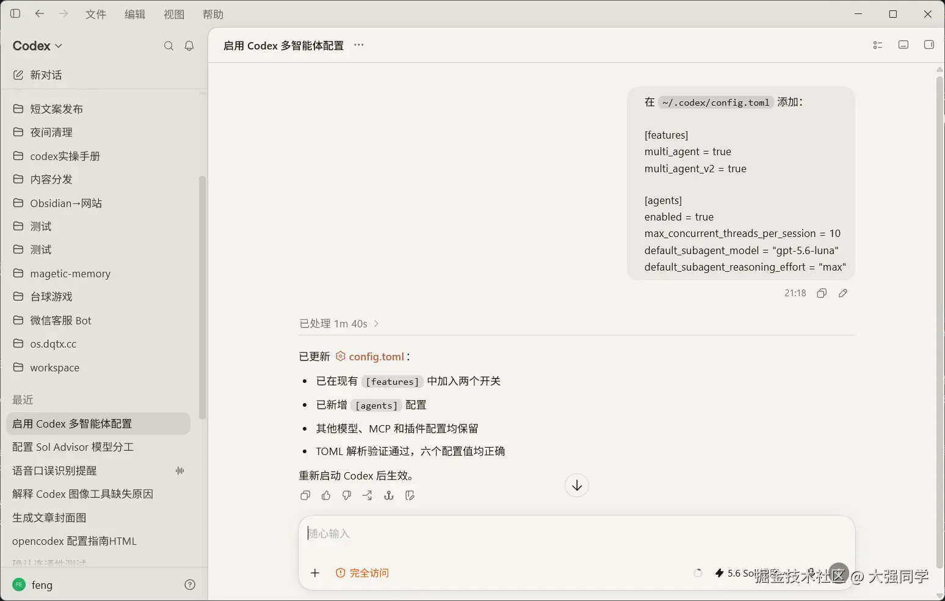The height and width of the screenshot is (601, 945).
Task: Open the 编辑 menu
Action: [135, 14]
